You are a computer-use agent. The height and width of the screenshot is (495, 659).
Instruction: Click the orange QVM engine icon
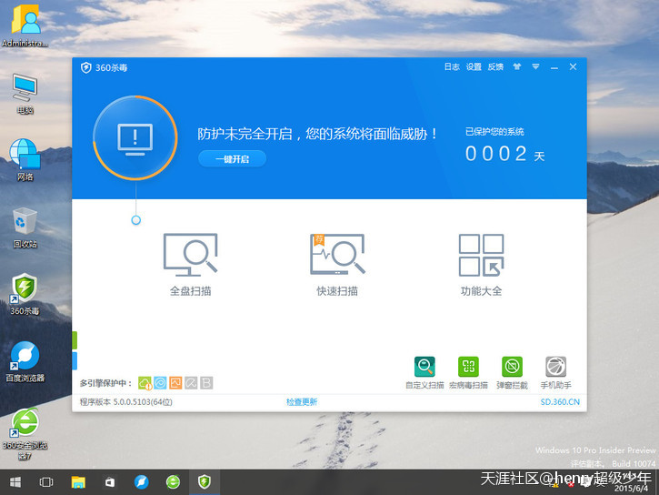click(175, 383)
